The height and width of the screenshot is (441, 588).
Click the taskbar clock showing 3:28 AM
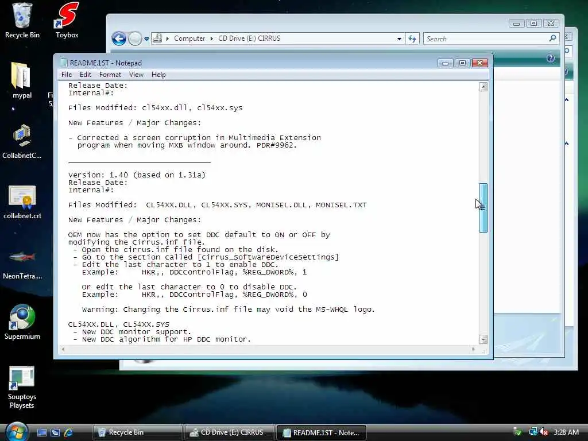[x=566, y=432]
